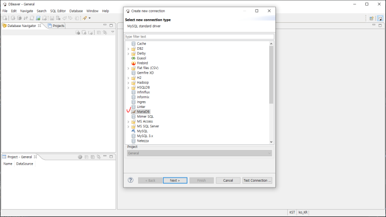Screen dimensions: 386x217
Task: Select the Database Navigator tab
Action: click(x=22, y=25)
